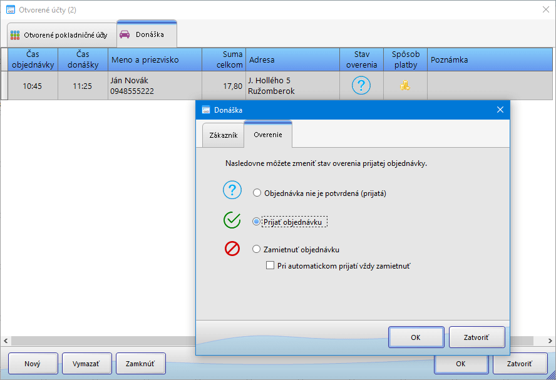Click Zatvoriť in the Donáška dialog
The image size is (556, 380).
[x=476, y=337]
